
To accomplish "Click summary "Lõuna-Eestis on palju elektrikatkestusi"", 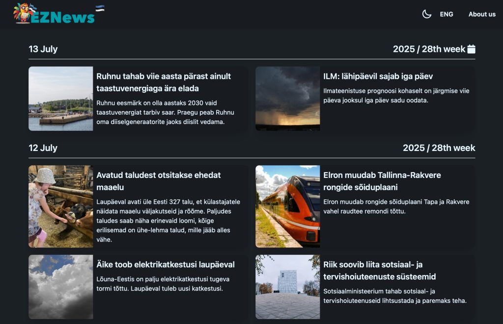I will click(163, 284).
